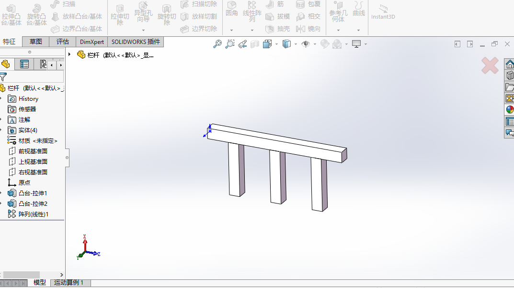Click the Previous View icon
Viewport: 514px width, 288px height.
point(242,44)
